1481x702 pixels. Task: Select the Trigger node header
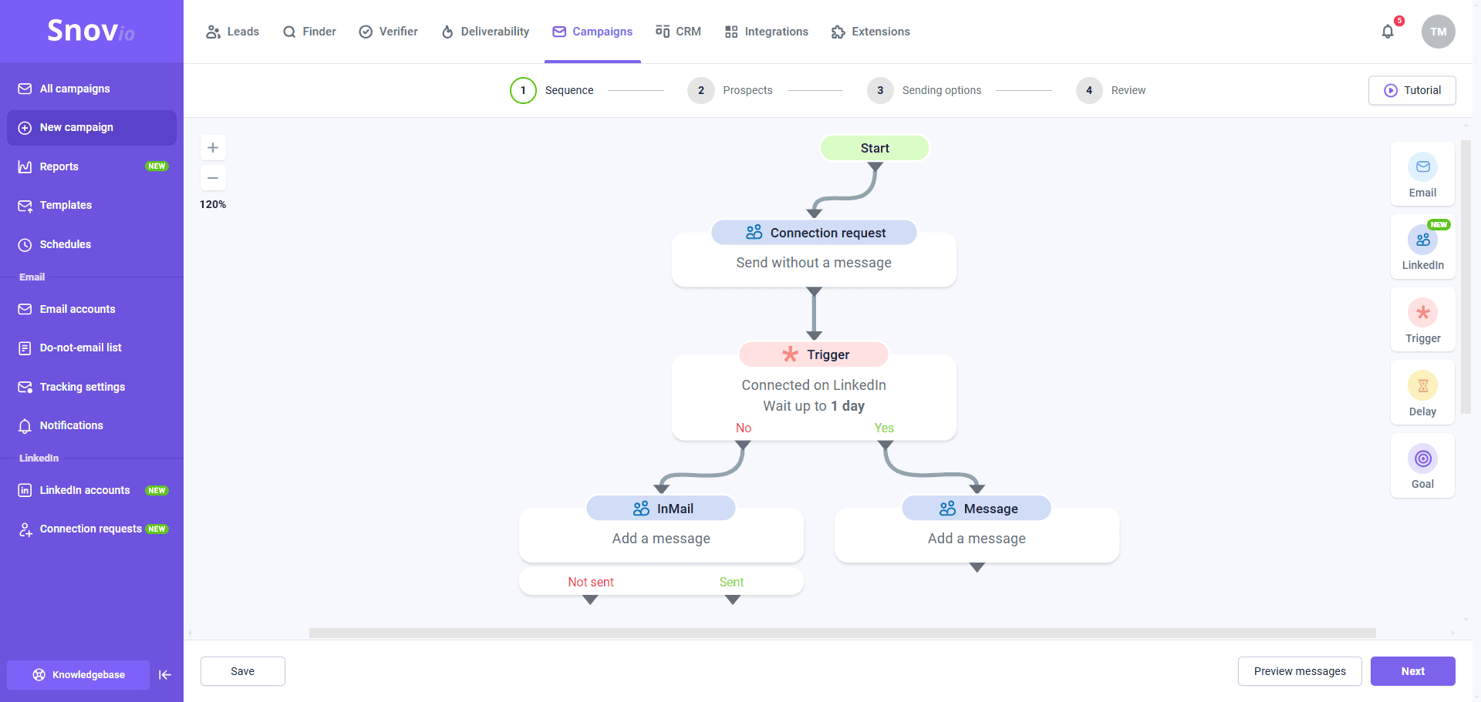click(814, 354)
